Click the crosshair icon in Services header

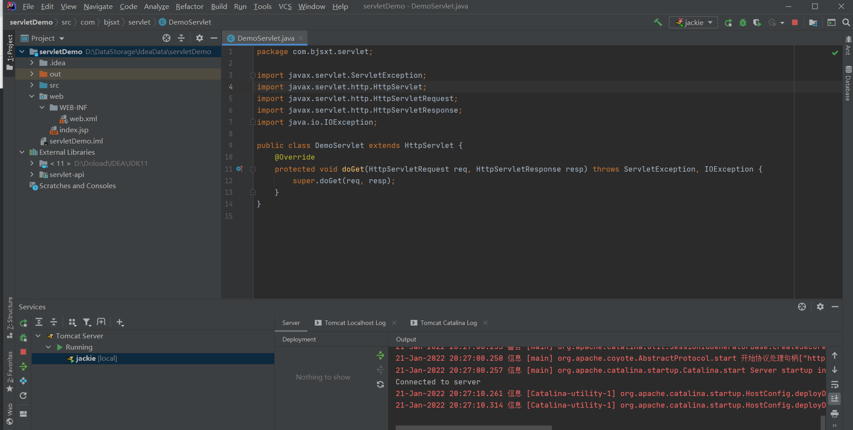click(802, 307)
